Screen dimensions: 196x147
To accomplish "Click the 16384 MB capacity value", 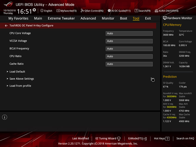I will (x=184, y=66).
